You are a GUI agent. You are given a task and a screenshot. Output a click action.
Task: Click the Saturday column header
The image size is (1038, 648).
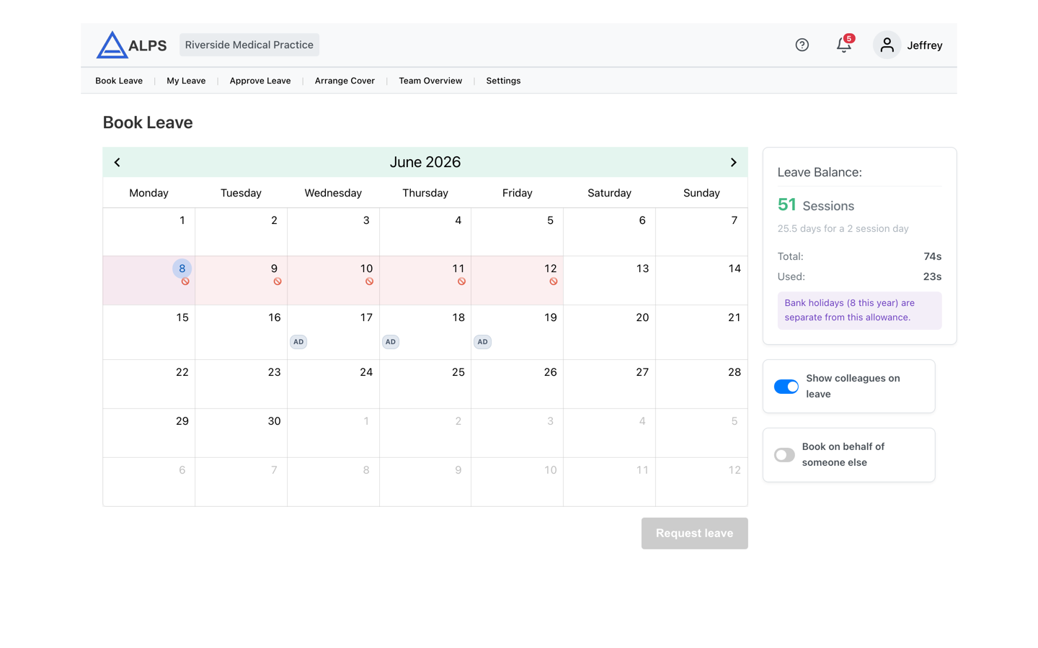click(609, 193)
